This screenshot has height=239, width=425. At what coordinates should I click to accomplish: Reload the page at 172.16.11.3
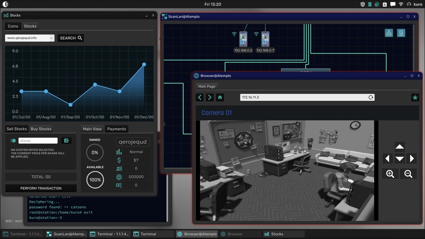[x=371, y=97]
